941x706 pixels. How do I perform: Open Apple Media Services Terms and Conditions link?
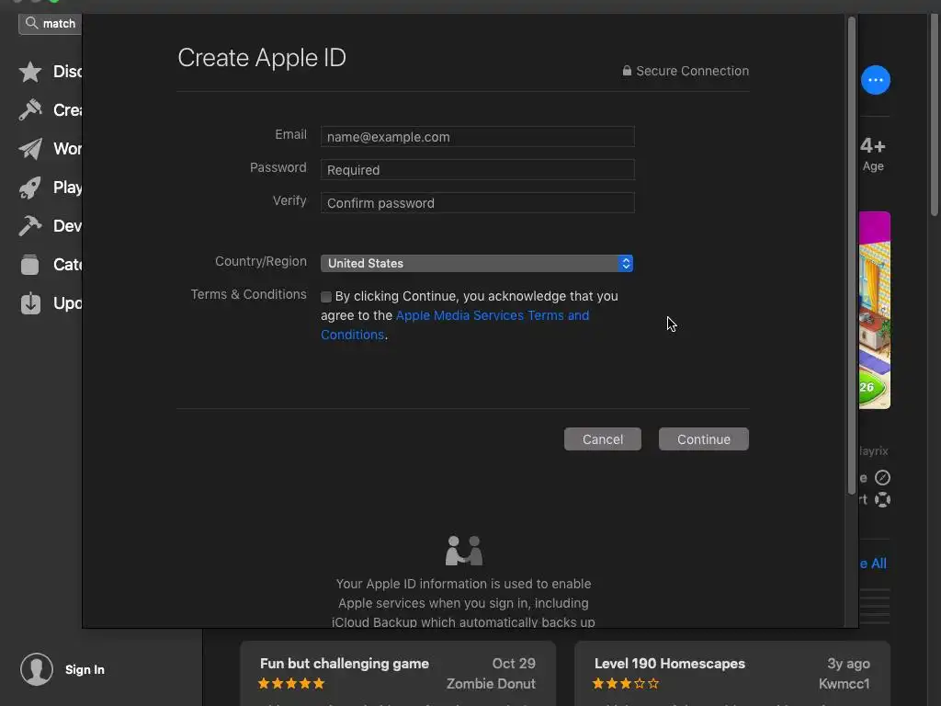pos(455,325)
